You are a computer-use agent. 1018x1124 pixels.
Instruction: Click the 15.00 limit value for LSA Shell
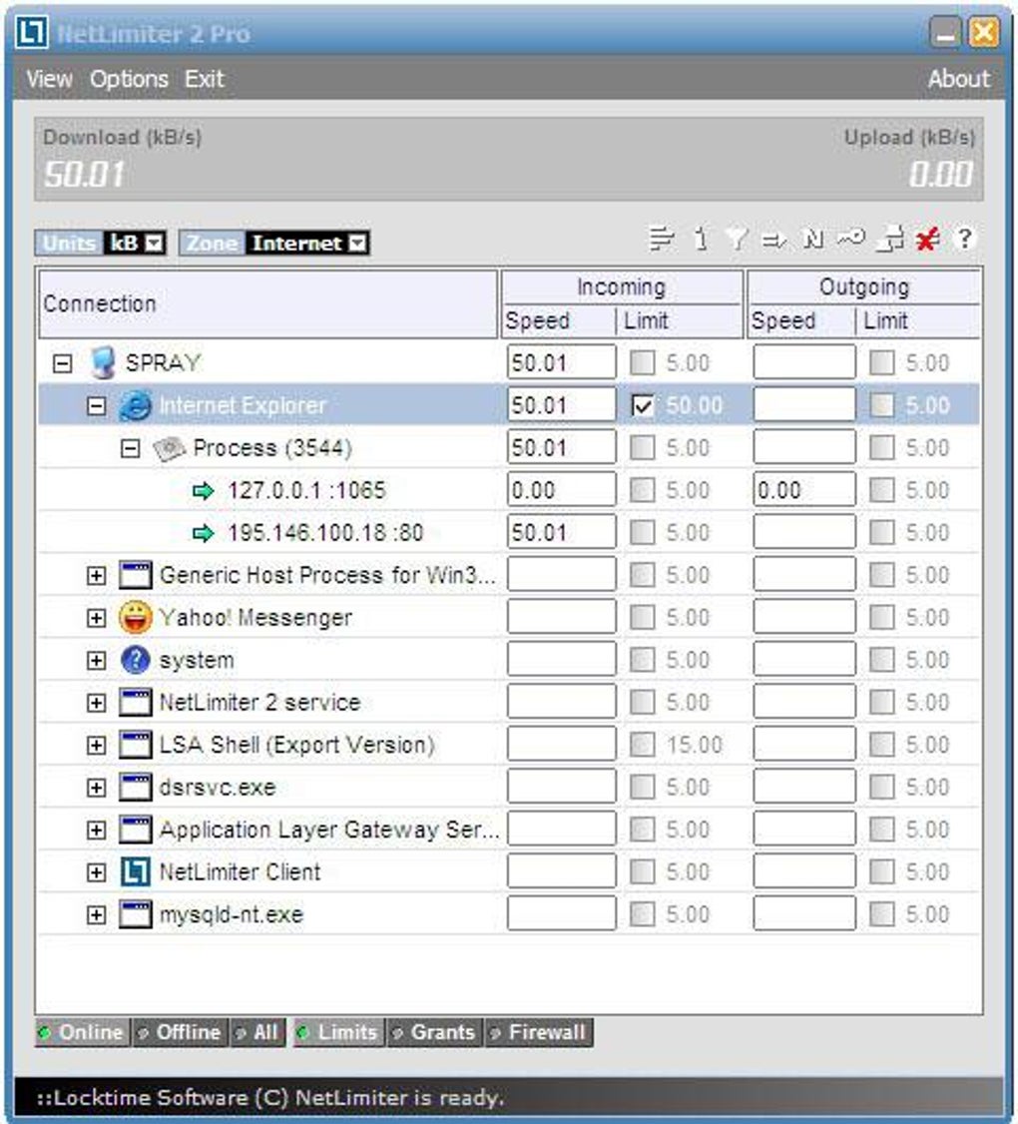coord(695,745)
